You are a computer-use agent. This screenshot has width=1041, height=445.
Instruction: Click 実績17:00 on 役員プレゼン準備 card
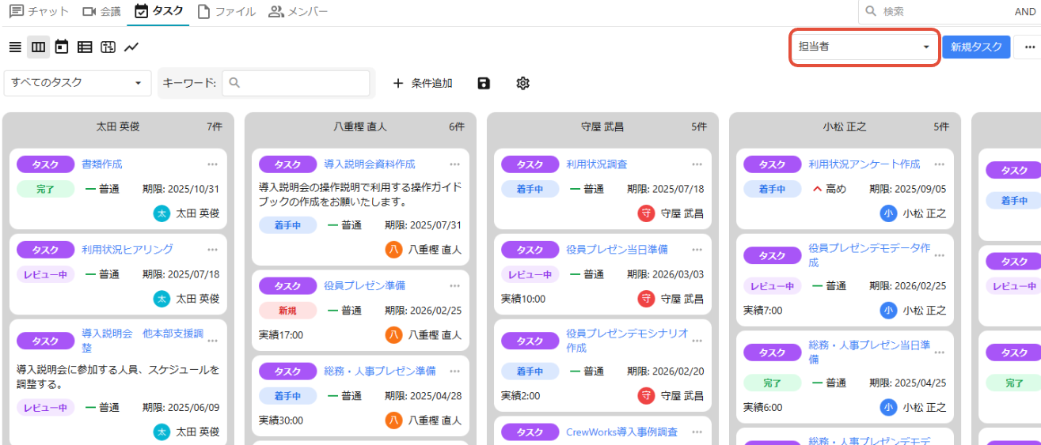(281, 335)
